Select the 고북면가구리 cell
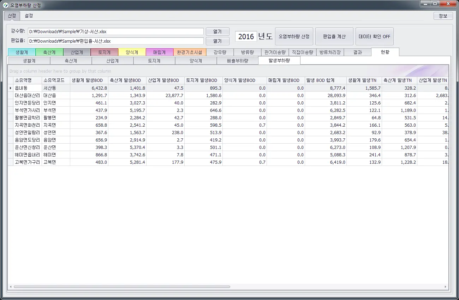Image resolution: width=459 pixels, height=300 pixels. 28,162
